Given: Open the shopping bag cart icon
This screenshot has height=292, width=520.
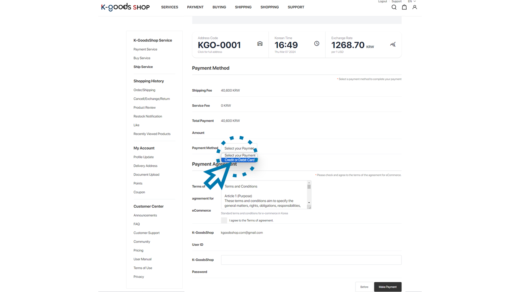Looking at the screenshot, I should point(404,7).
